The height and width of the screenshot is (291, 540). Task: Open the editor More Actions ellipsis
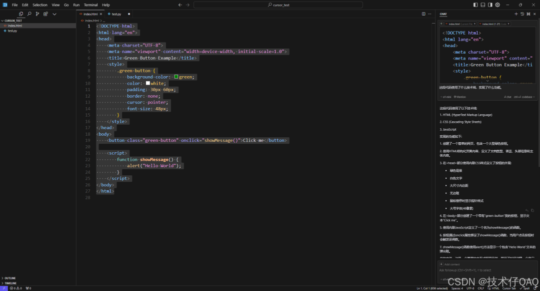429,14
